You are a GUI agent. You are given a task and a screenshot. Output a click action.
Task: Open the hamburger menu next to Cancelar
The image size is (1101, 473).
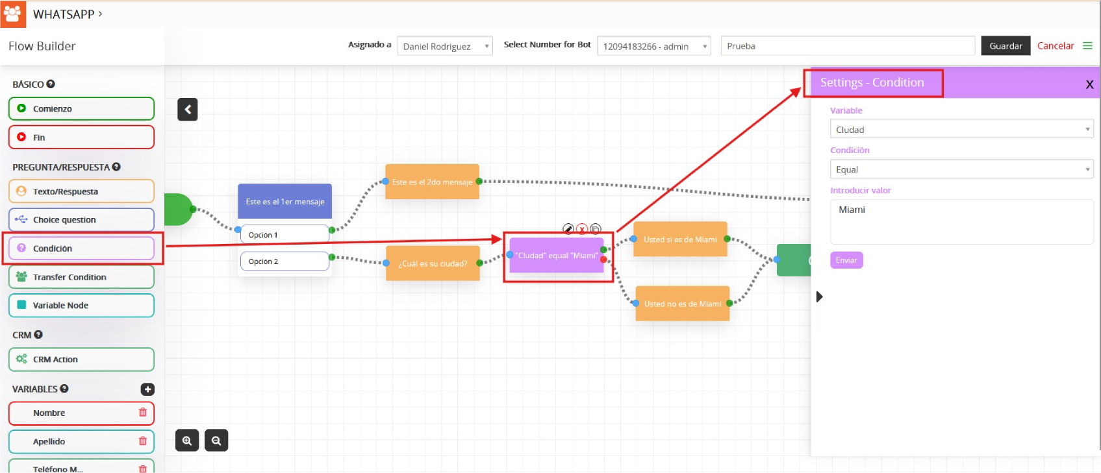coord(1087,46)
